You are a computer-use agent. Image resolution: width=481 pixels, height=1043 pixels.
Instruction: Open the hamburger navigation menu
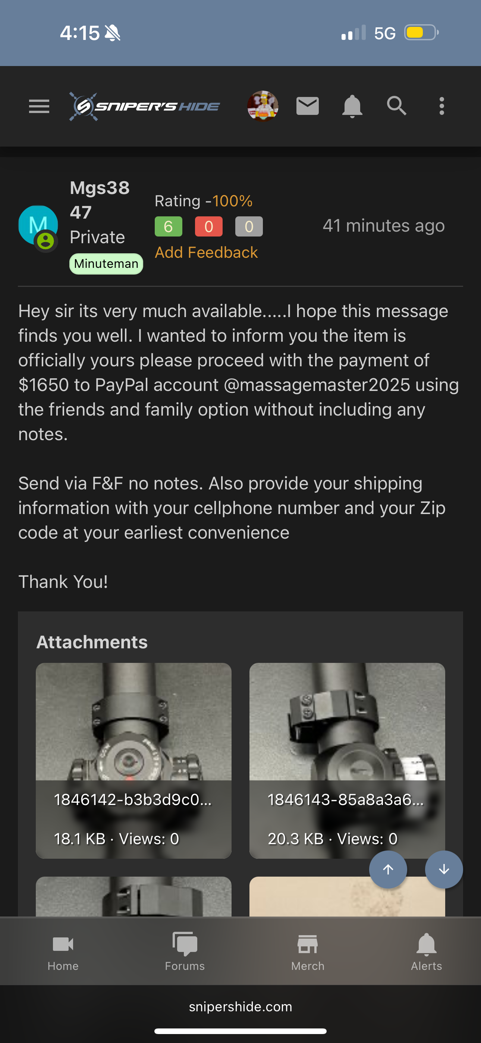[x=39, y=106]
